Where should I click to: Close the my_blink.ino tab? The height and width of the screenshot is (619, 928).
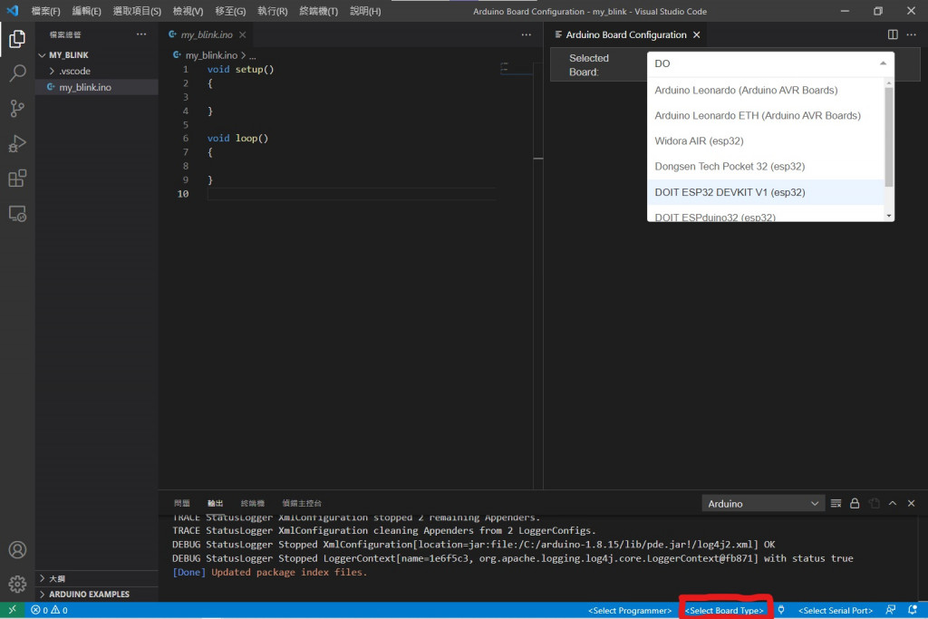point(243,35)
